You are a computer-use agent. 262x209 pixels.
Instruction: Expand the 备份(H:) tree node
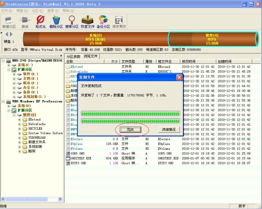tap(14, 92)
